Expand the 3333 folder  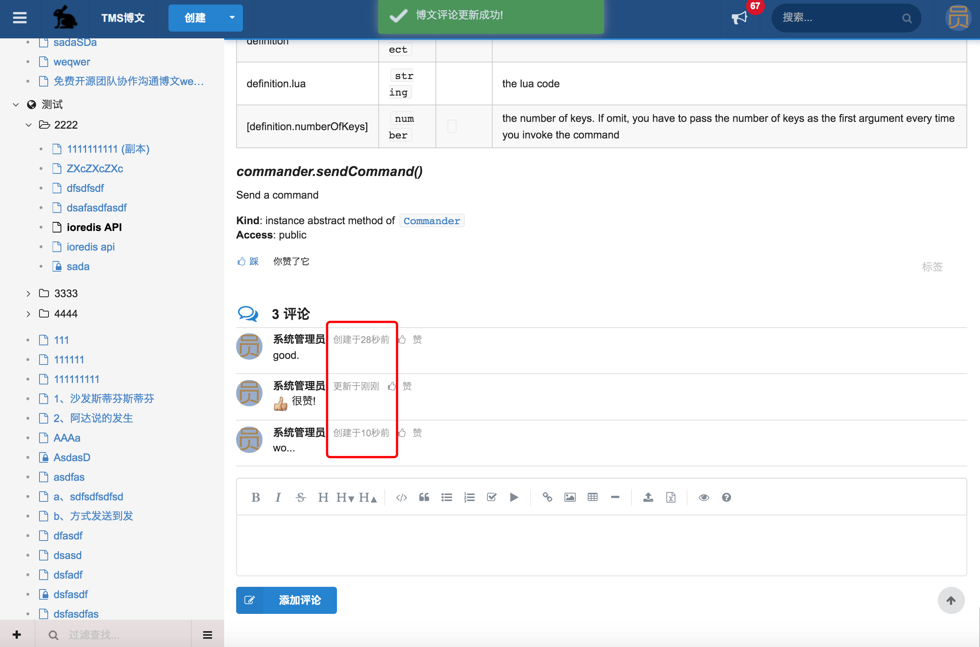pos(29,293)
